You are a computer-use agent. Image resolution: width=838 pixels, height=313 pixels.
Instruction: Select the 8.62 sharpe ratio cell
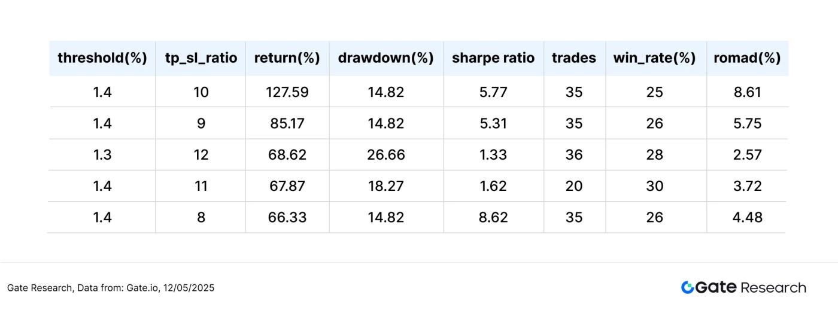pyautogui.click(x=493, y=217)
